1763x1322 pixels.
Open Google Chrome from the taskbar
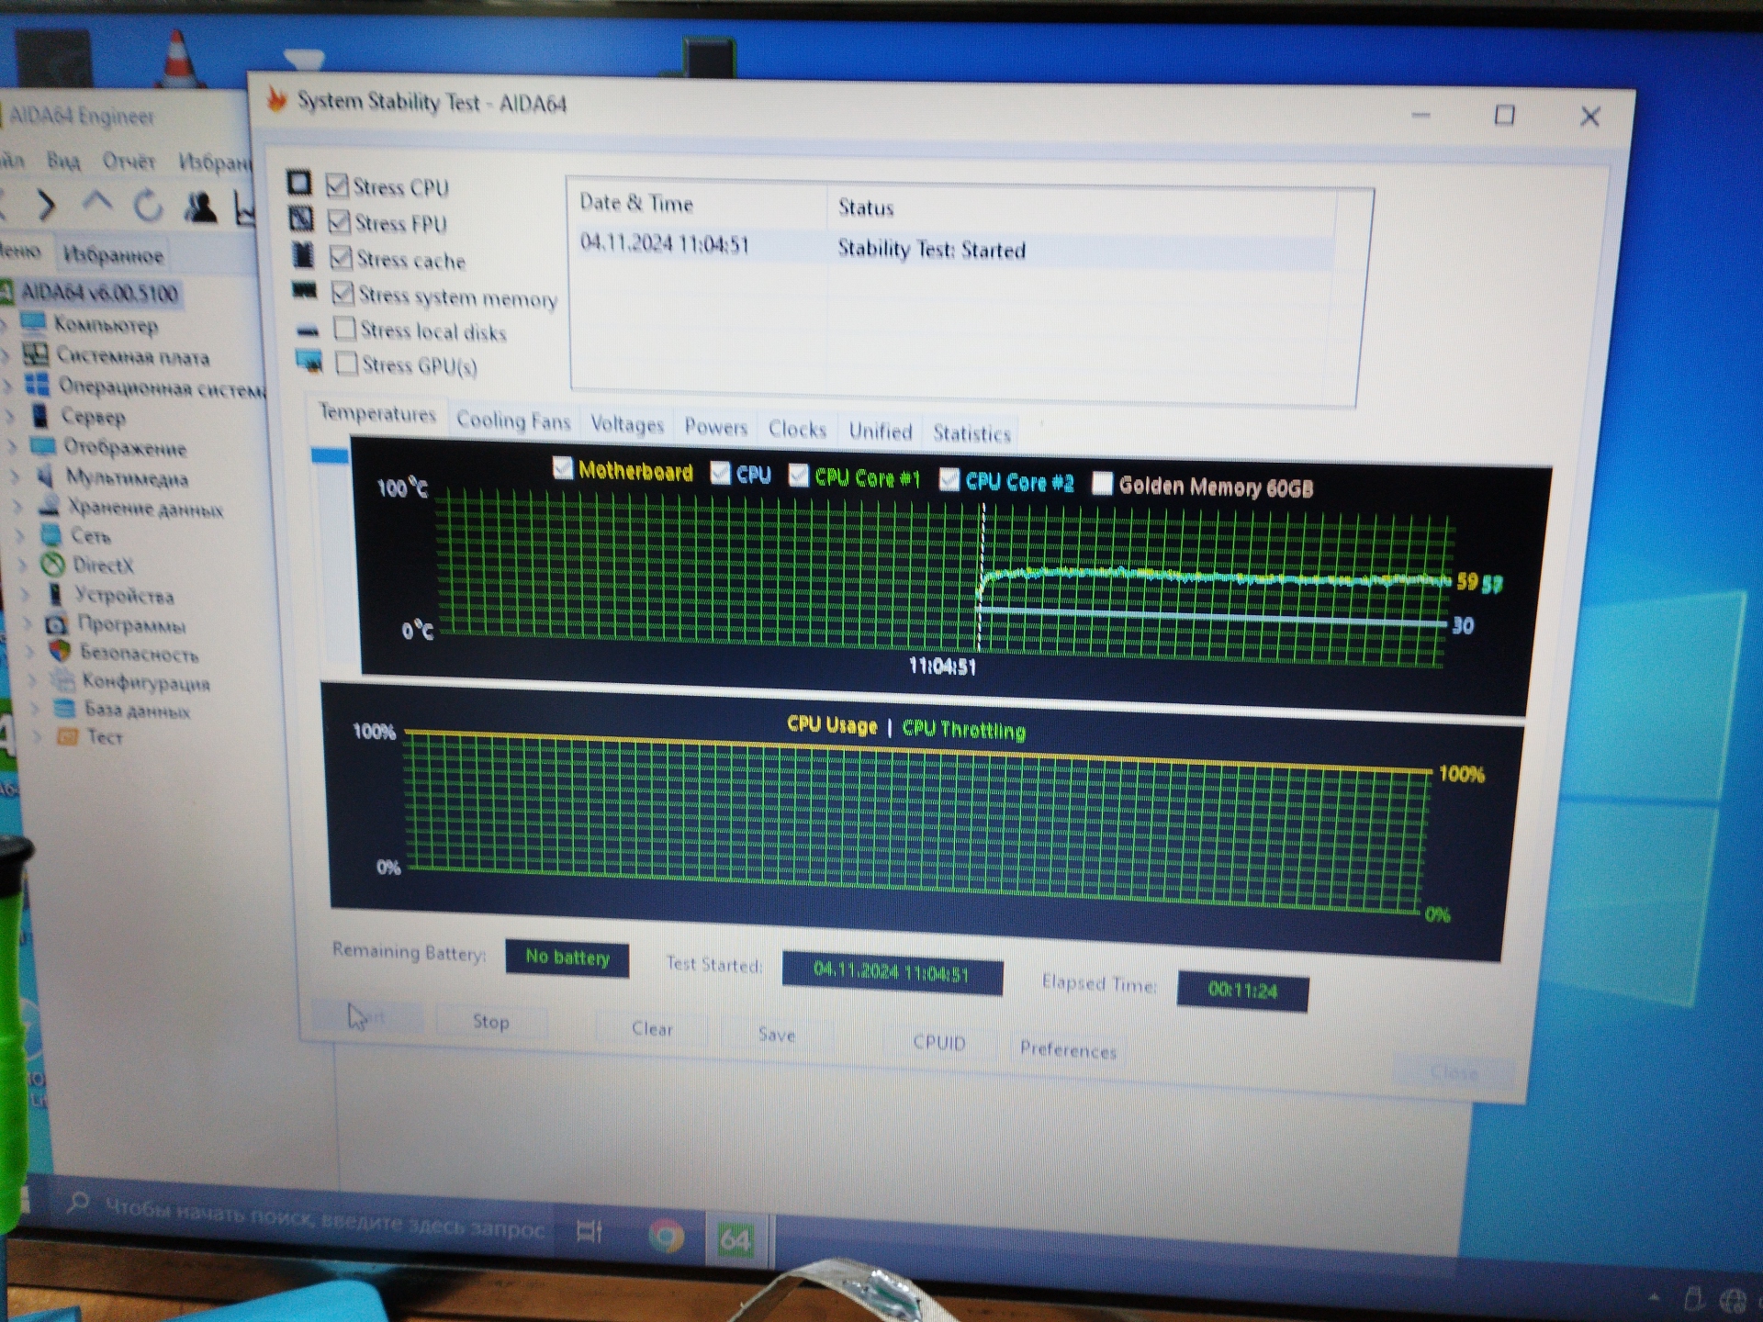pyautogui.click(x=667, y=1237)
